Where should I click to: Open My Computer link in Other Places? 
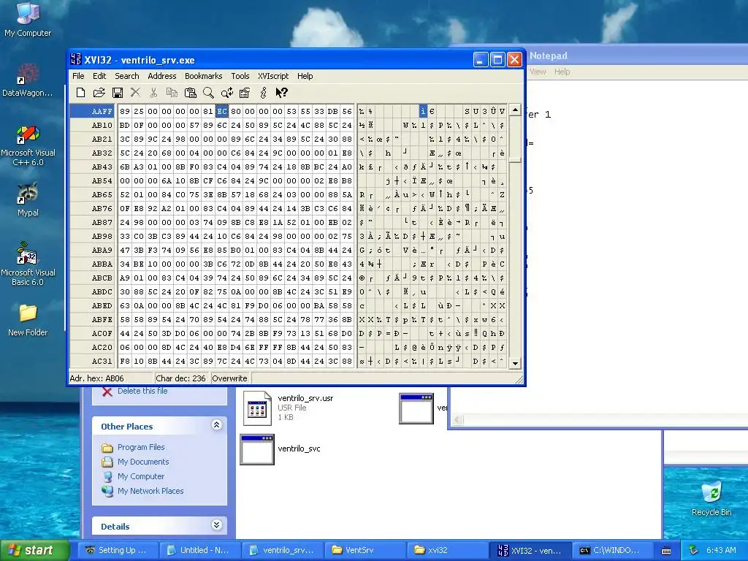pos(141,476)
